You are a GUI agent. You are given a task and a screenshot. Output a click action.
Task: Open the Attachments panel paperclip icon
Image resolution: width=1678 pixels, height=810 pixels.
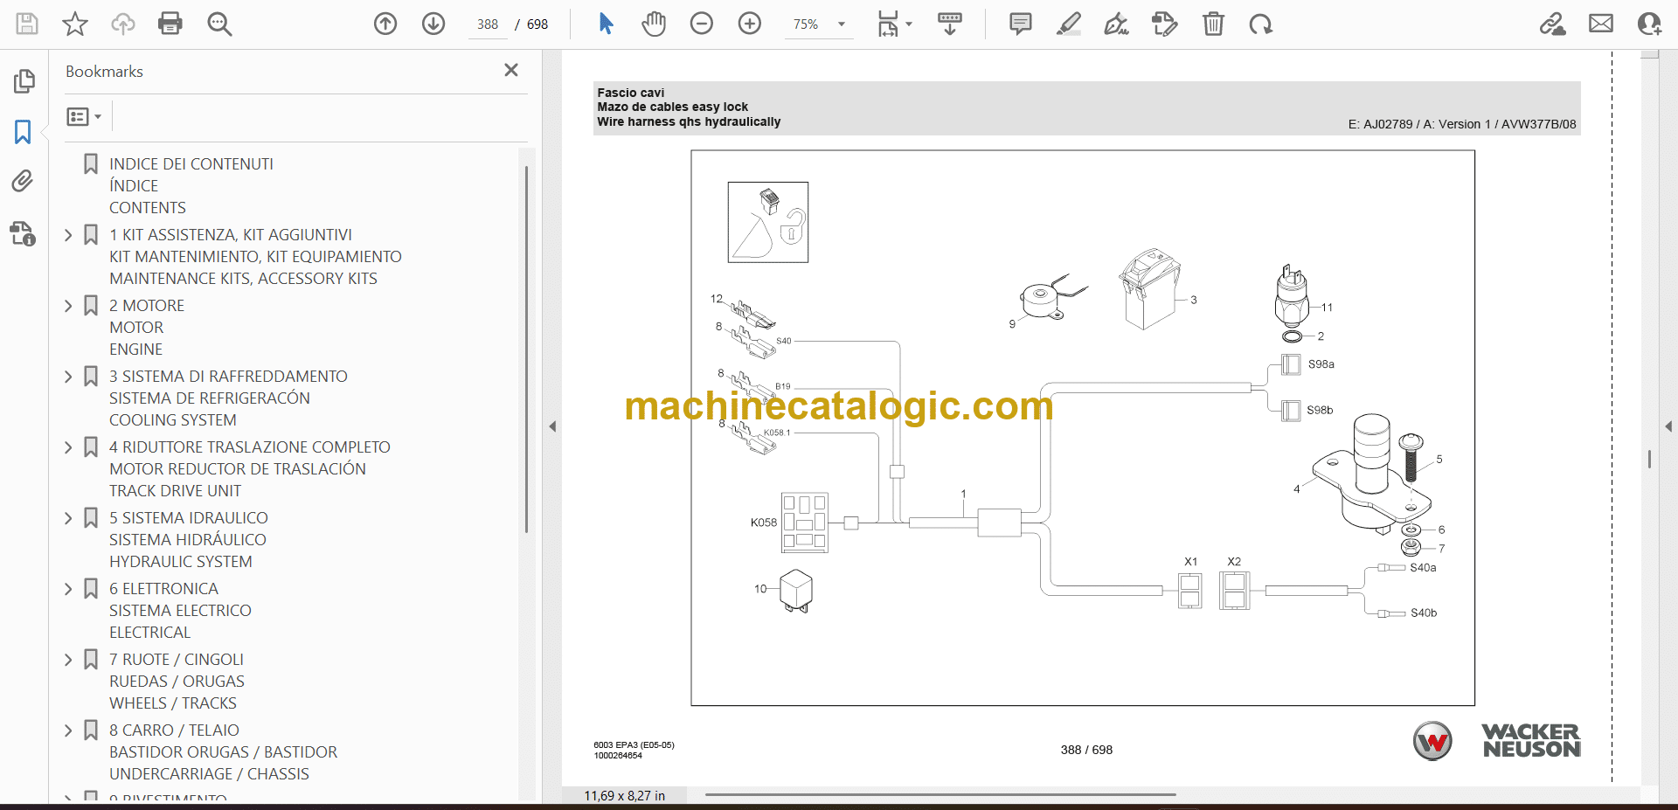click(23, 181)
